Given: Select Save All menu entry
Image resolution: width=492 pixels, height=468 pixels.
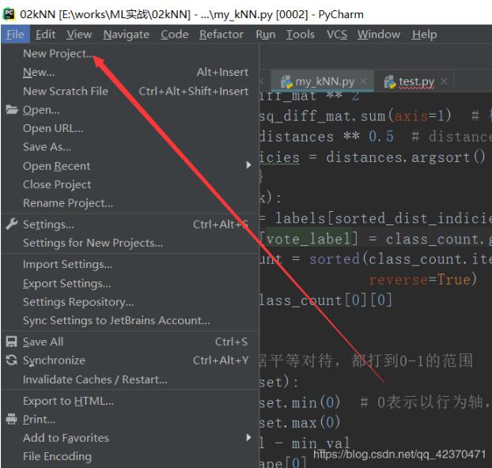Looking at the screenshot, I should tap(130, 342).
